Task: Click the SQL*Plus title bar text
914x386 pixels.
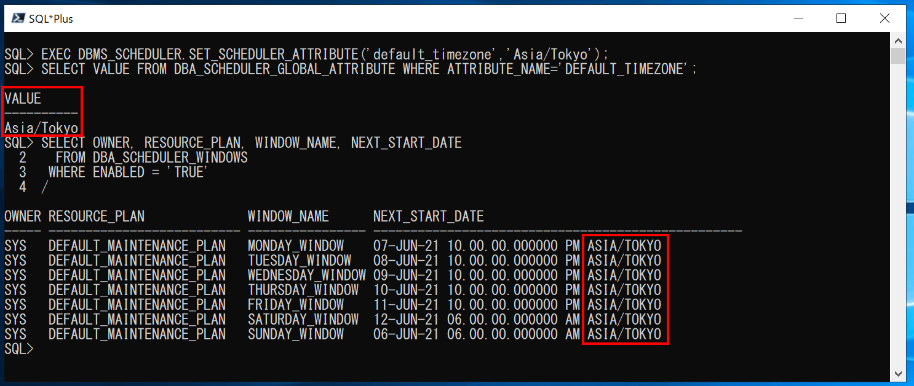Action: pos(52,18)
